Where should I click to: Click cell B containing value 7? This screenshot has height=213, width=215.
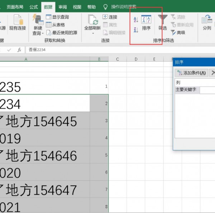coord(99,189)
